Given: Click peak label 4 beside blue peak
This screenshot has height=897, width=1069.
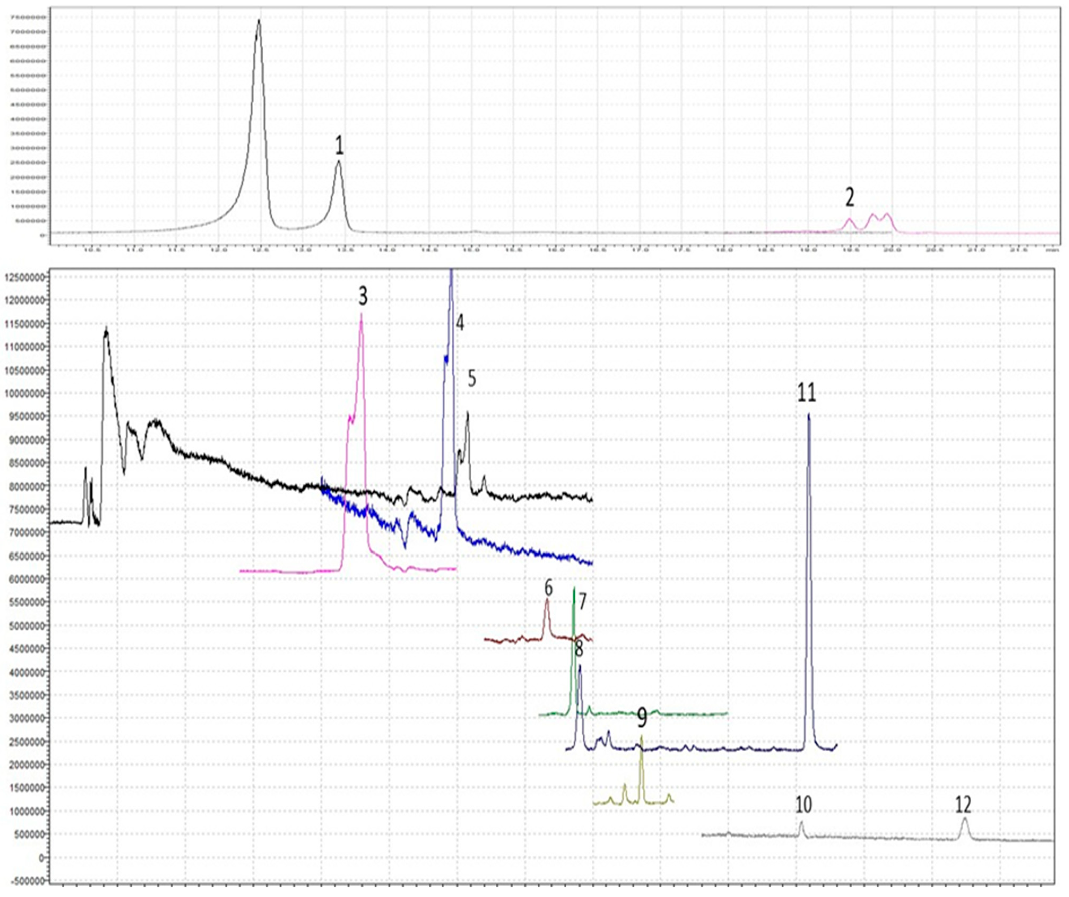Looking at the screenshot, I should (x=460, y=323).
